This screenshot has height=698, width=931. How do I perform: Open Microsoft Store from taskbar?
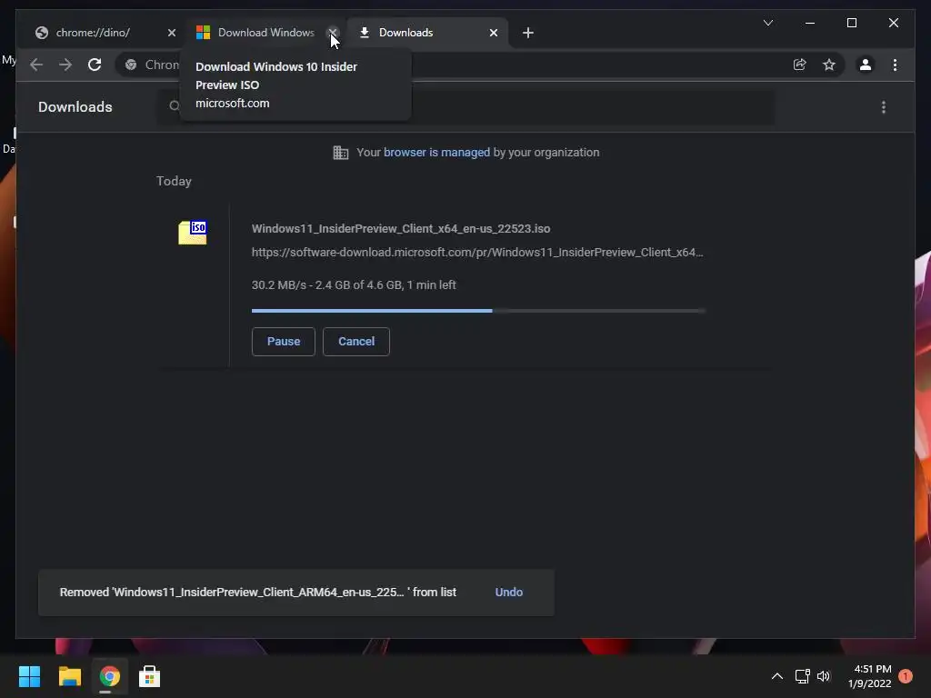coord(149,676)
